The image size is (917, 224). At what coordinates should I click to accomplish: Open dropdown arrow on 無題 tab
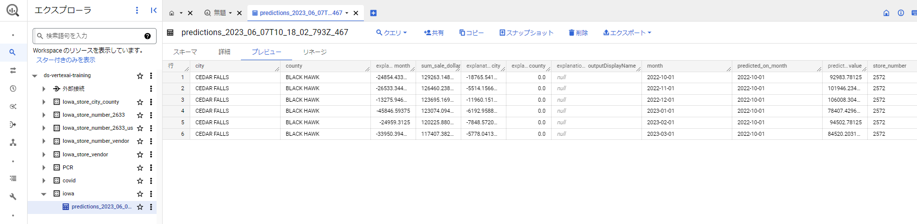coord(230,13)
